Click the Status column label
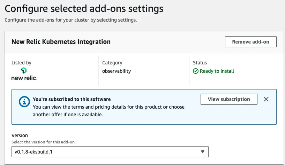 pos(200,63)
